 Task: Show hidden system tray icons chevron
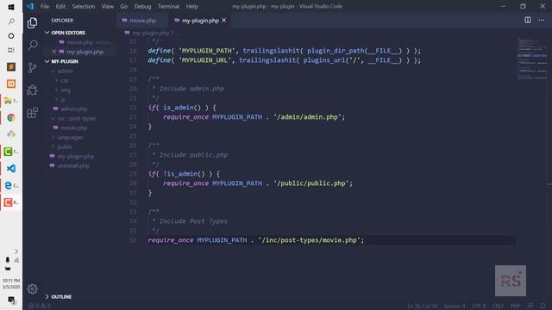pos(16,251)
